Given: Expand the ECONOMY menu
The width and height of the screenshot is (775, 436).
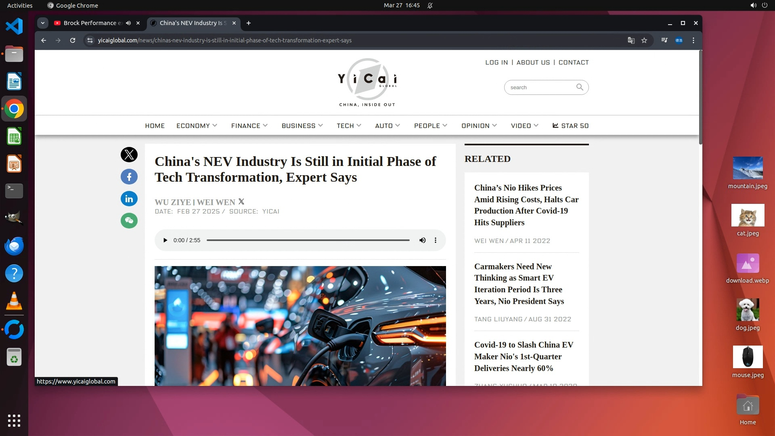Looking at the screenshot, I should click(197, 126).
